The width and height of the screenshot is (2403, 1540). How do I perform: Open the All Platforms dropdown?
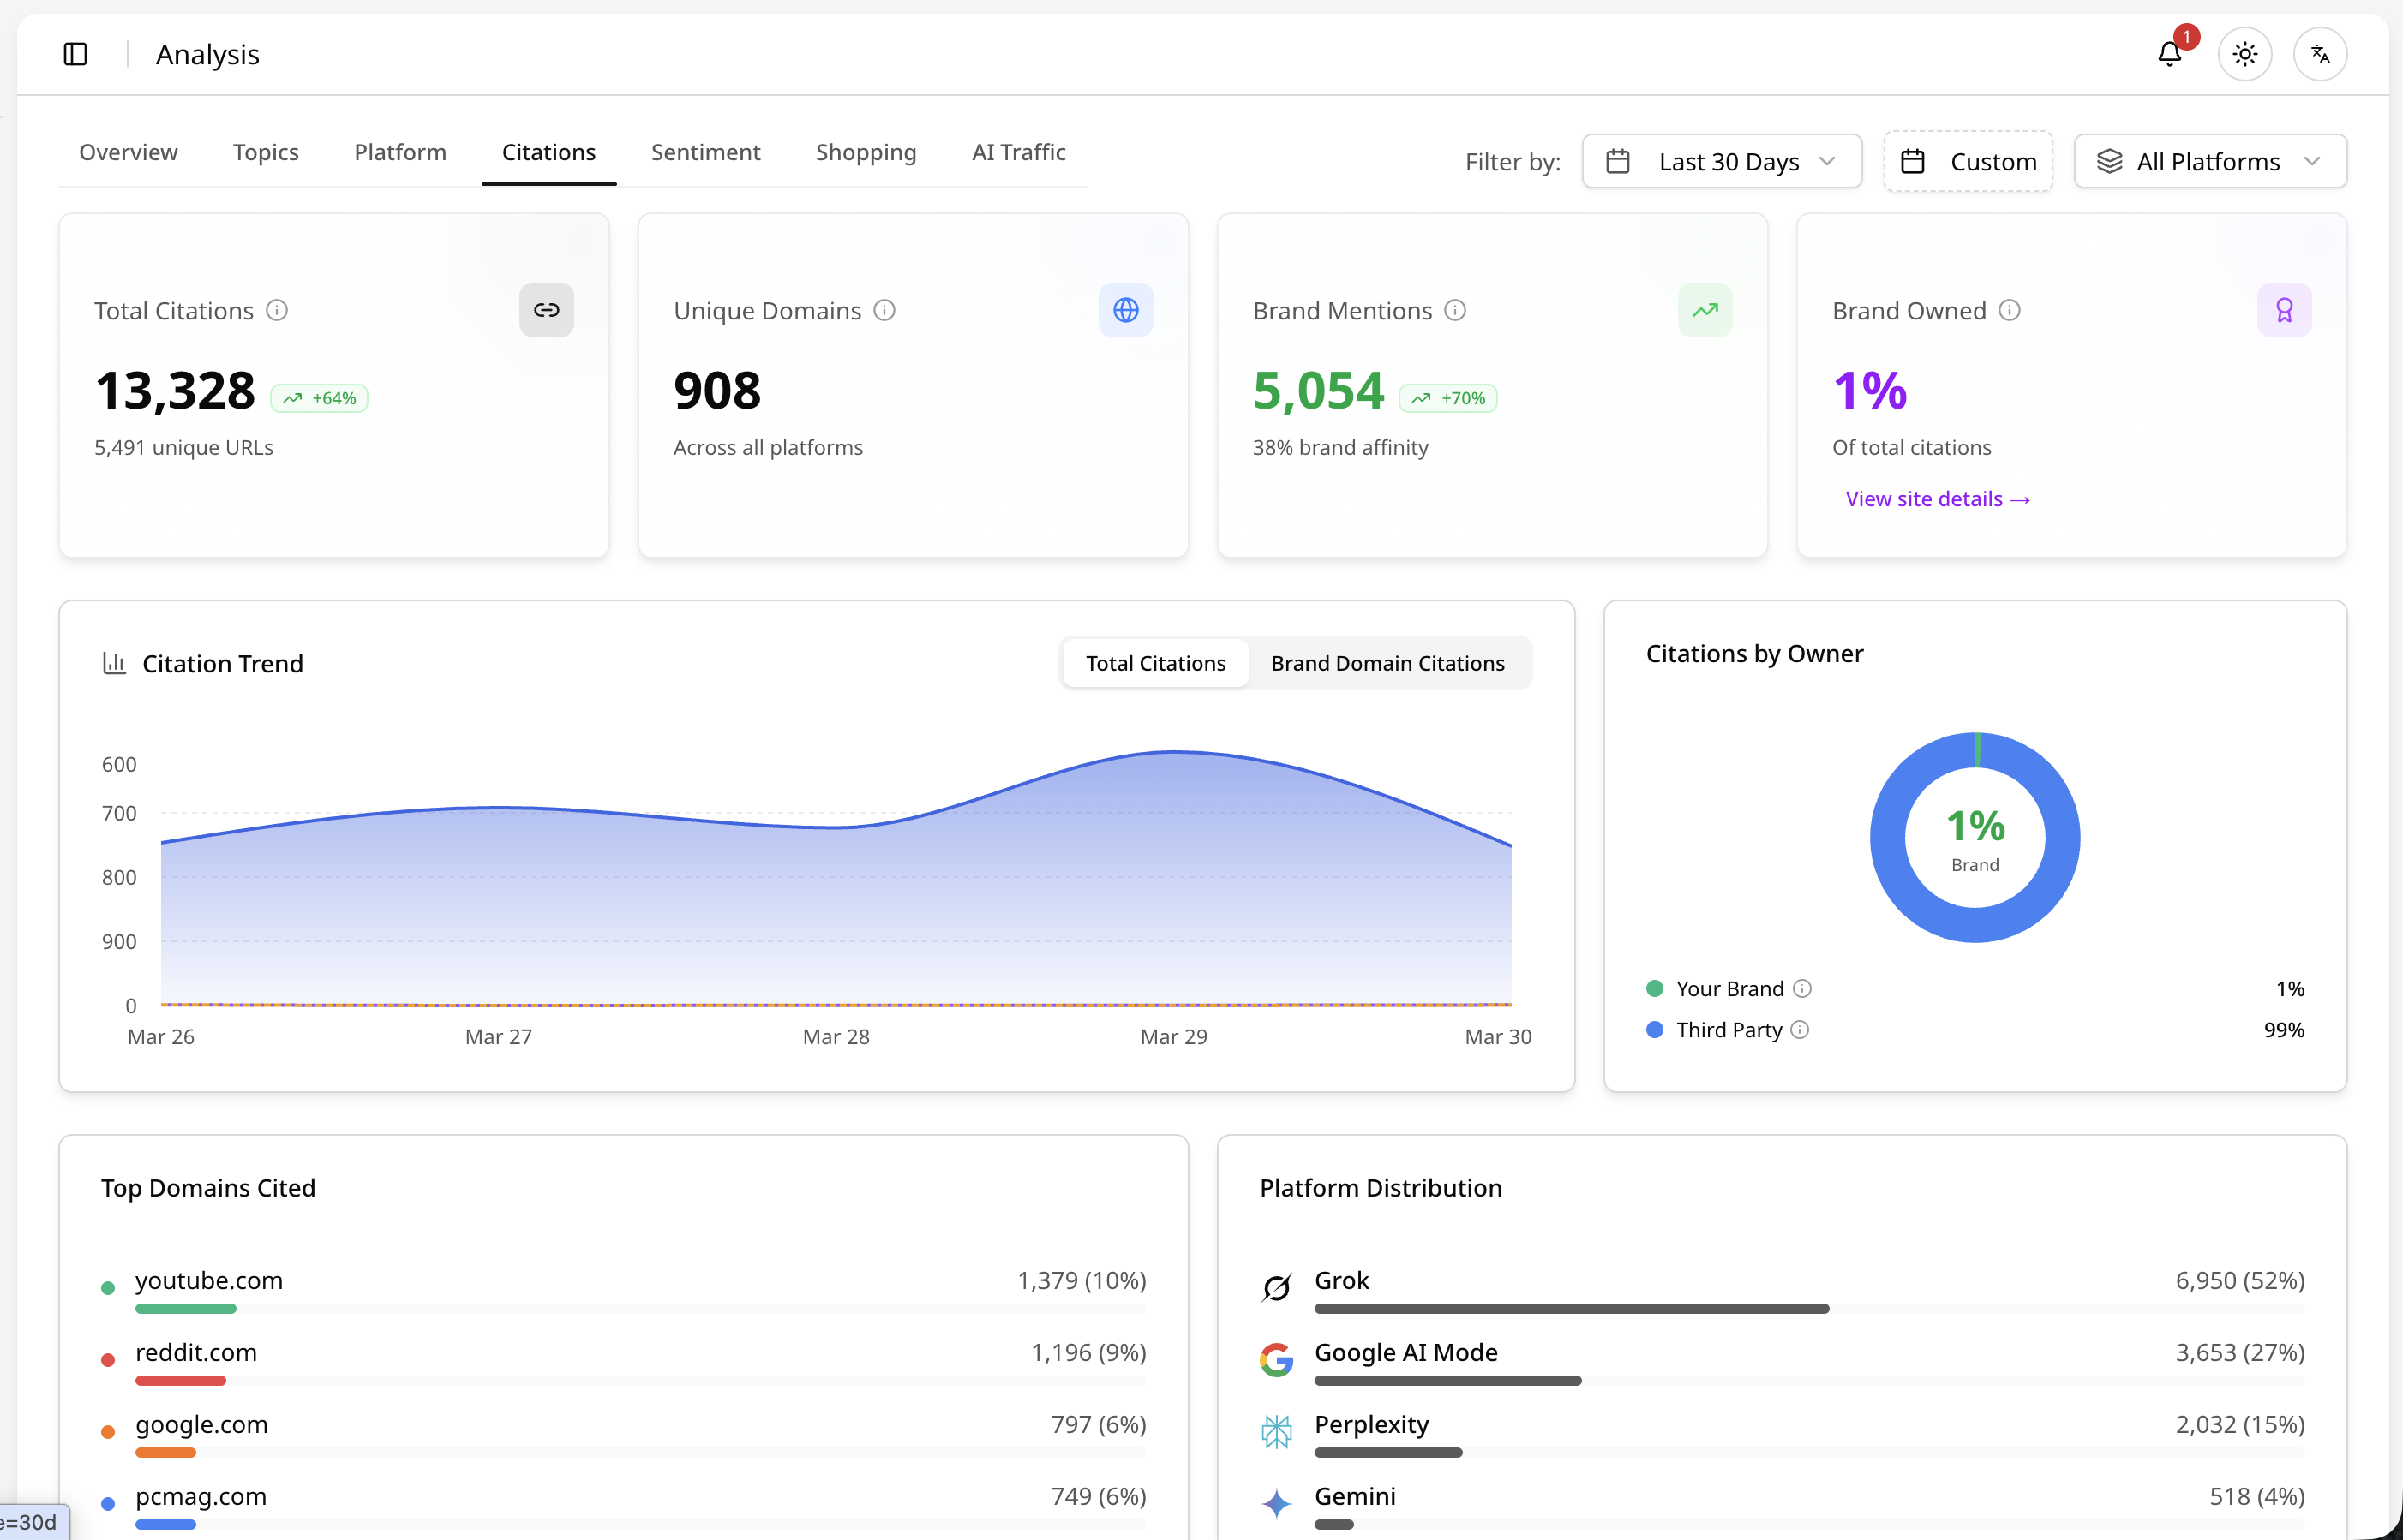pyautogui.click(x=2210, y=161)
